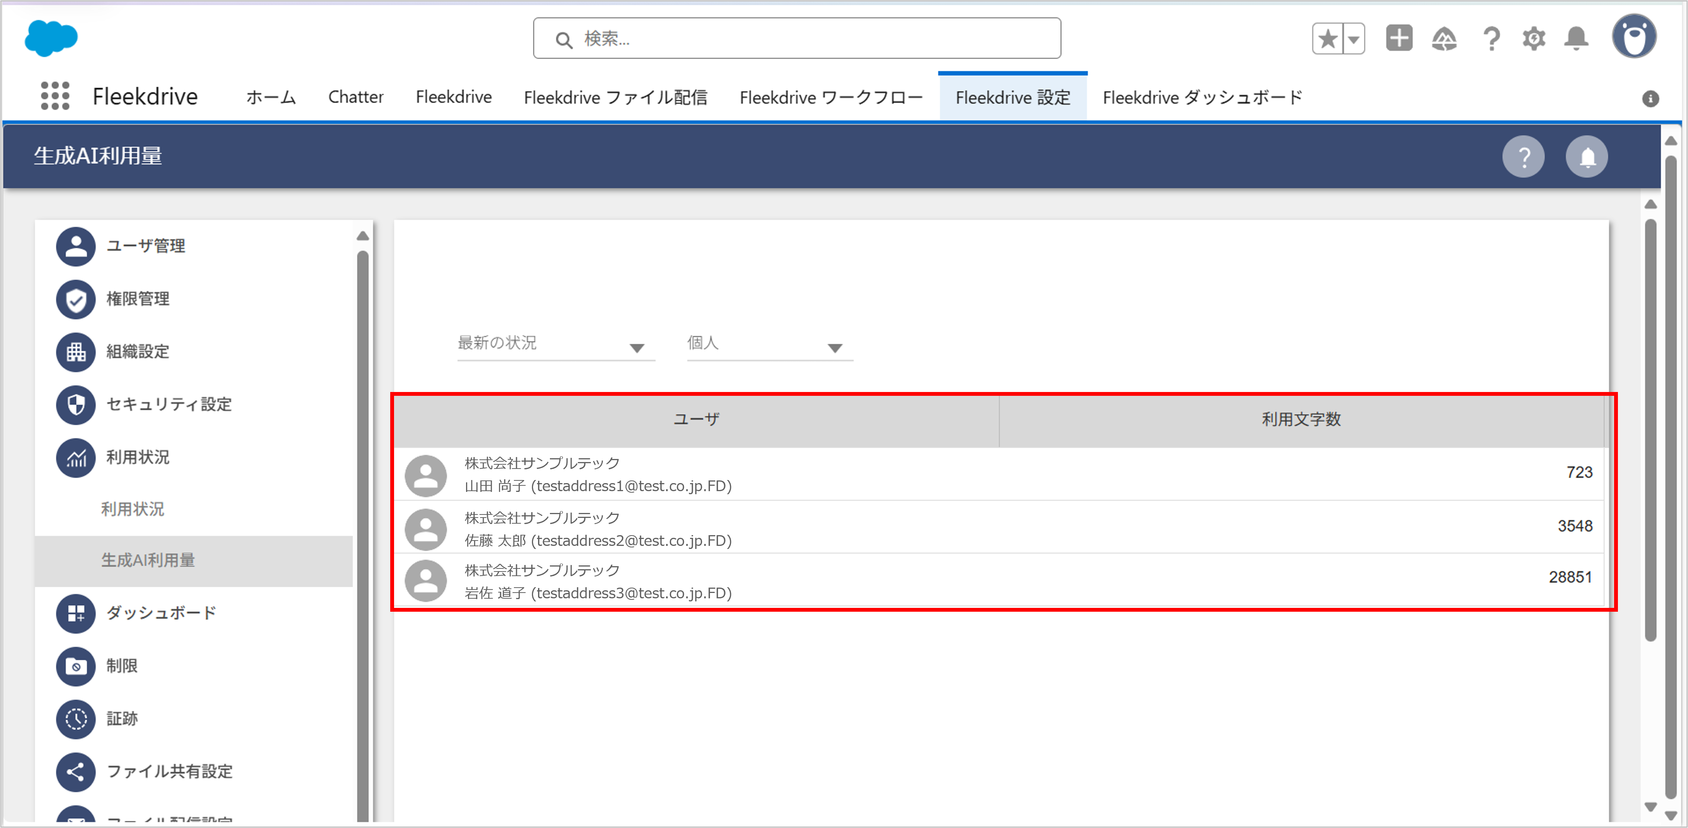
Task: Click avatar of 岩佐 道子 row
Action: tap(425, 581)
